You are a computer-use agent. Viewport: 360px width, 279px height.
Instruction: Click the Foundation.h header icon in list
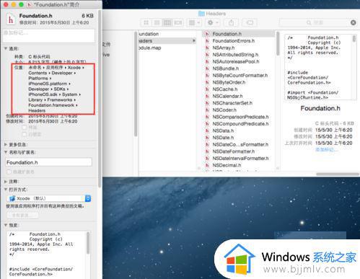pos(207,34)
